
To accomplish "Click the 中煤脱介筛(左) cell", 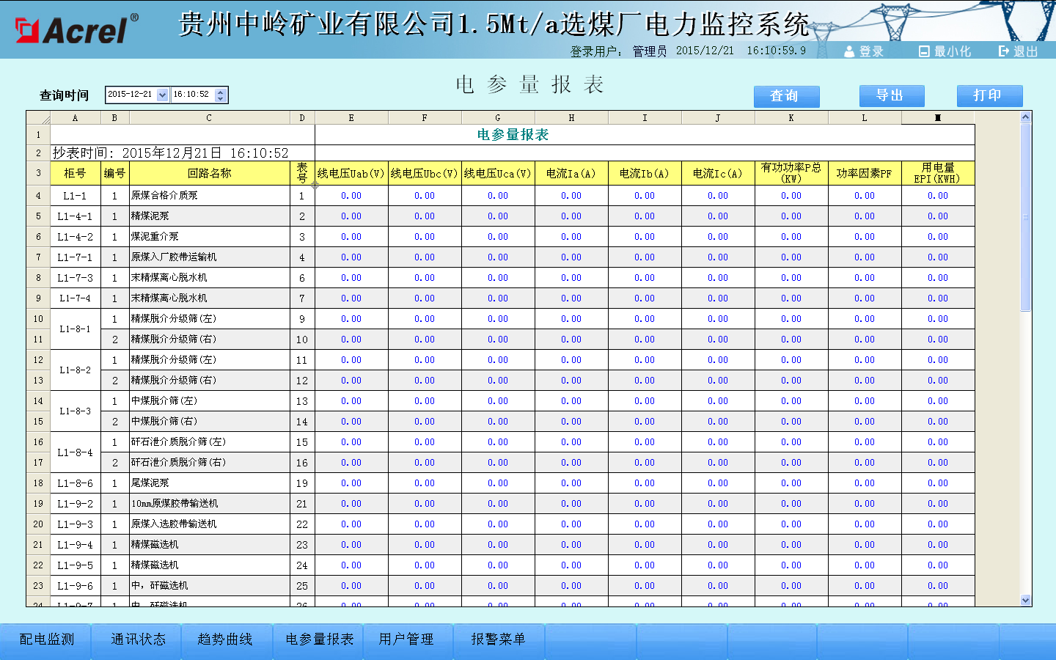I will [209, 401].
